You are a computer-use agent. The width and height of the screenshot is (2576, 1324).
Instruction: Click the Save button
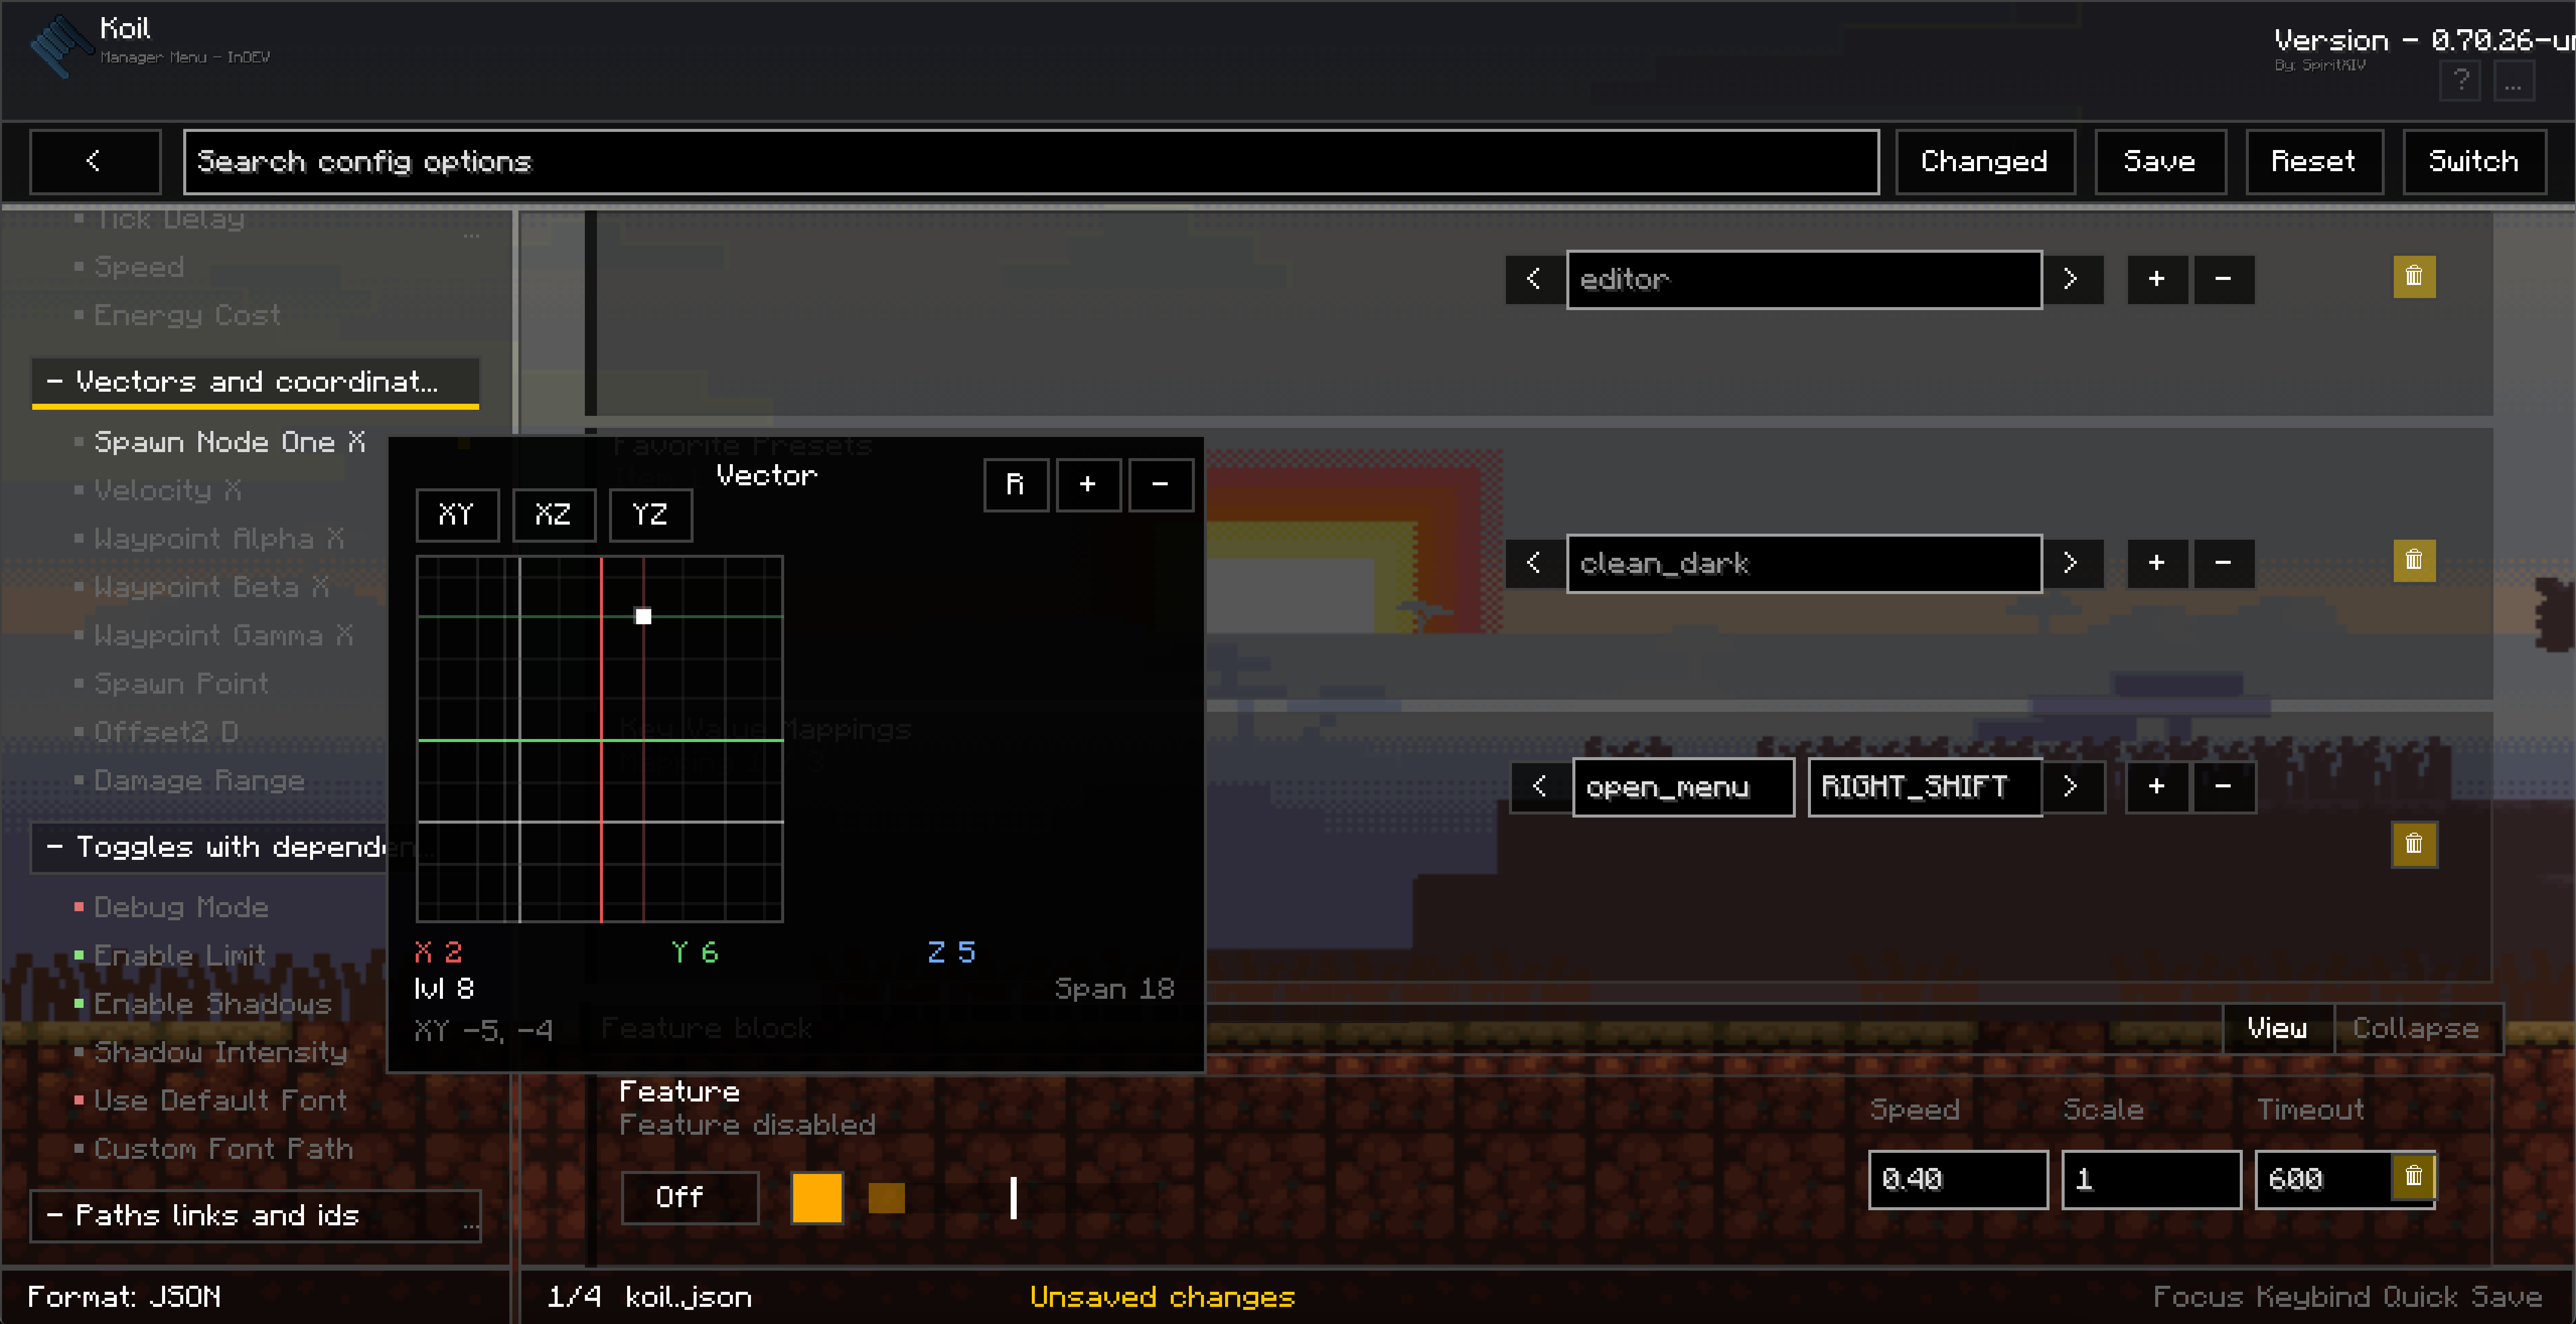coord(2160,161)
